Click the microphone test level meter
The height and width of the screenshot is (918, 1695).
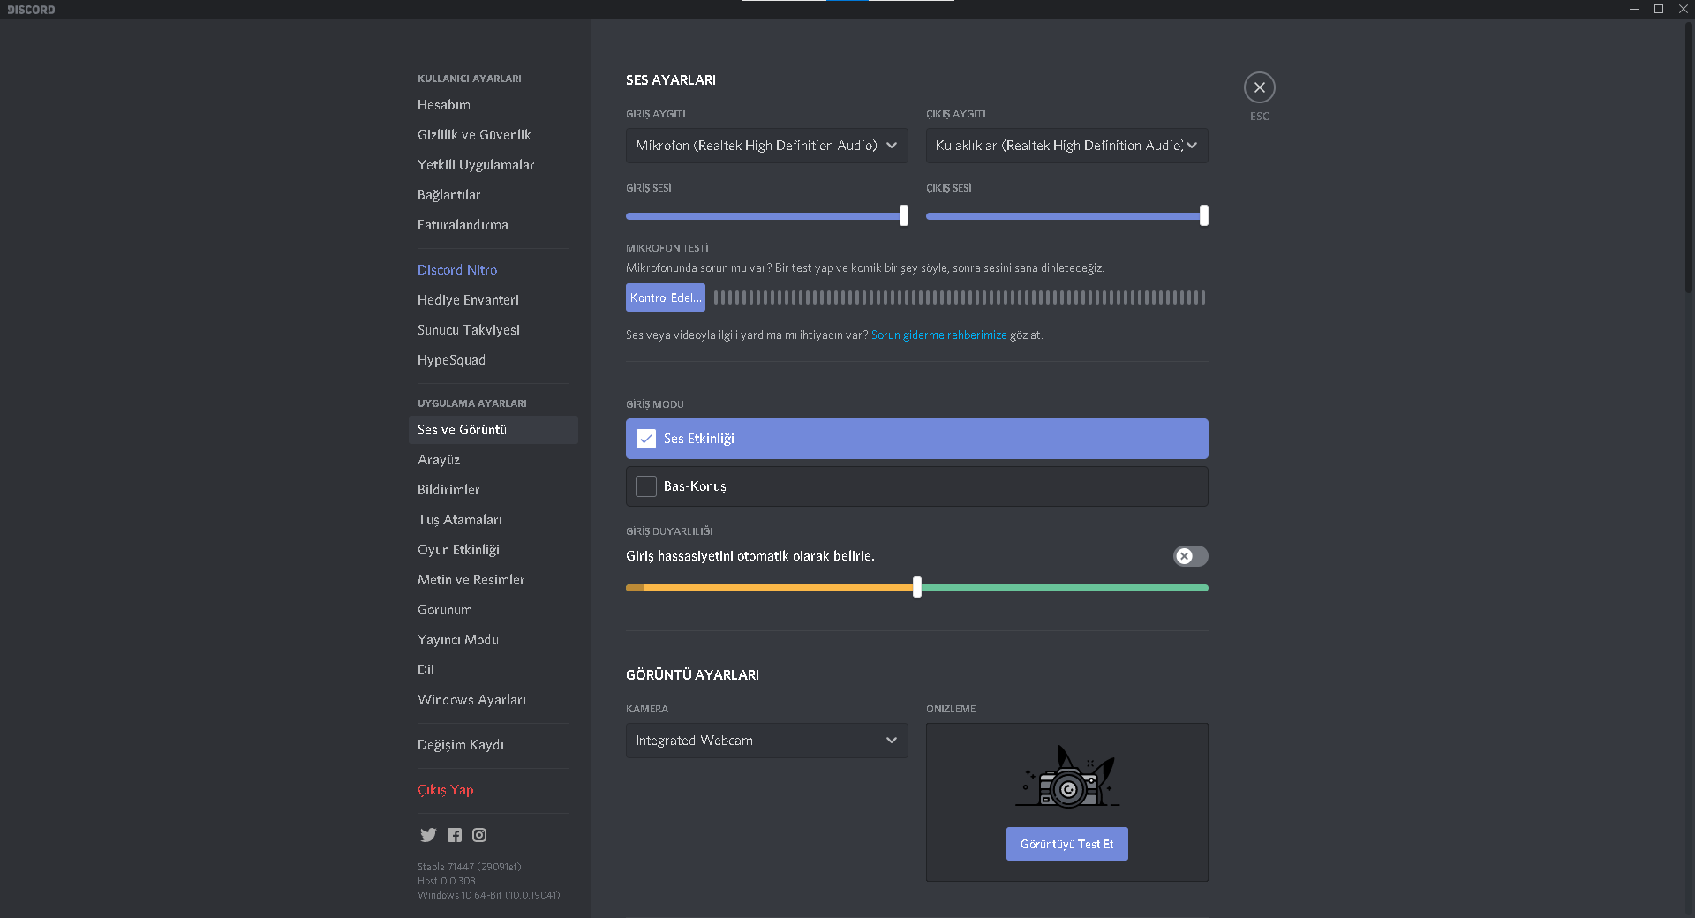(x=960, y=297)
